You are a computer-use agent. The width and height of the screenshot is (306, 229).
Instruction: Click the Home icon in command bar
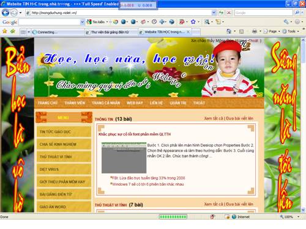pyautogui.click(x=229, y=31)
